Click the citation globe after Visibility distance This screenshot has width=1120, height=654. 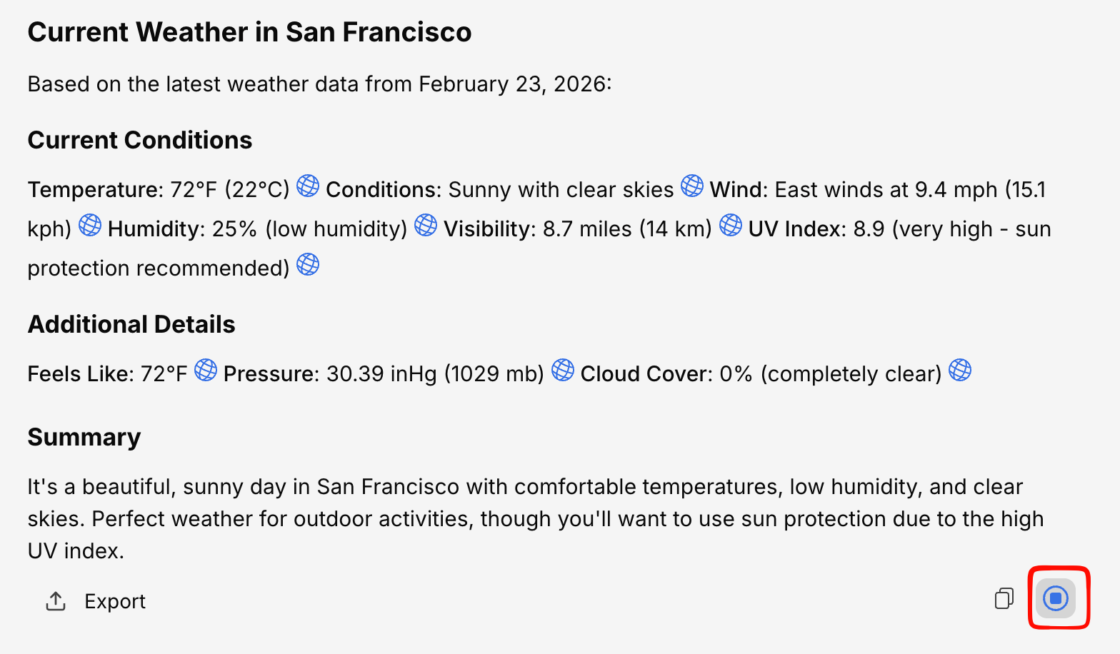pos(730,225)
